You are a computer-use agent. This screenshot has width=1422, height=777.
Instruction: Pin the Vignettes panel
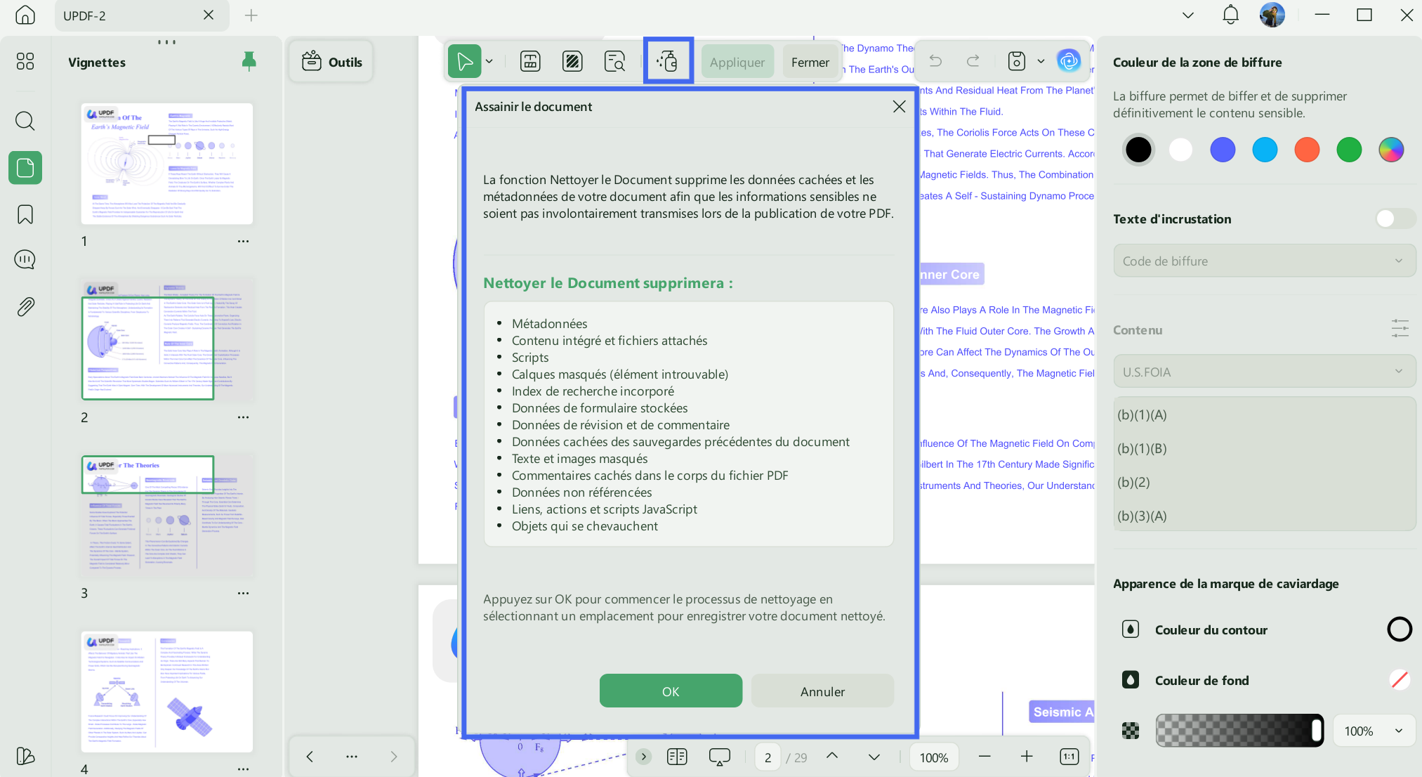point(249,62)
